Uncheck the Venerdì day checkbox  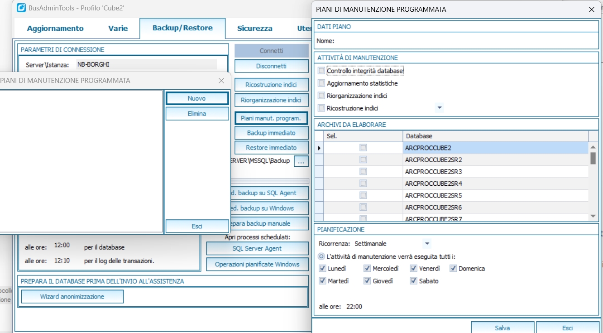coord(413,268)
